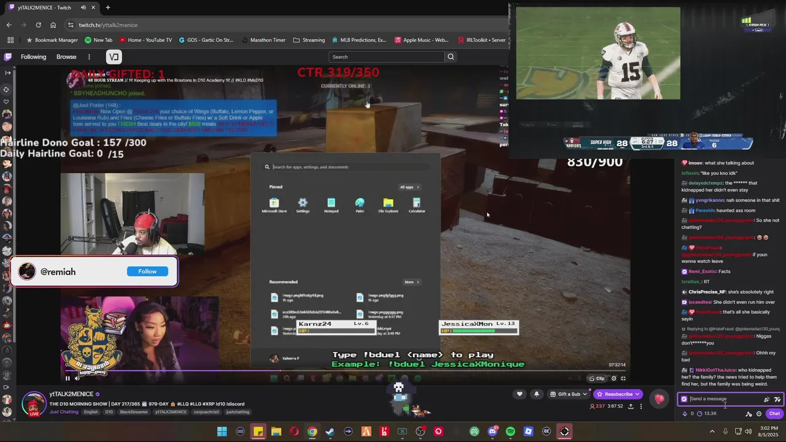The height and width of the screenshot is (442, 786).
Task: Toggle fullscreen on the Twitch player
Action: [623, 378]
